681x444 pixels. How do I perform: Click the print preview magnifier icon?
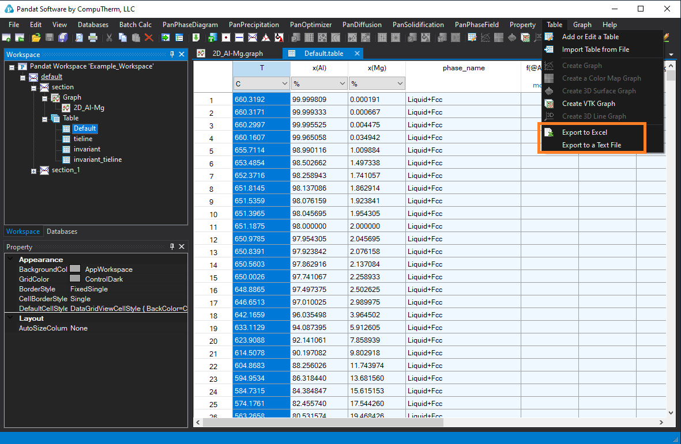pos(78,37)
